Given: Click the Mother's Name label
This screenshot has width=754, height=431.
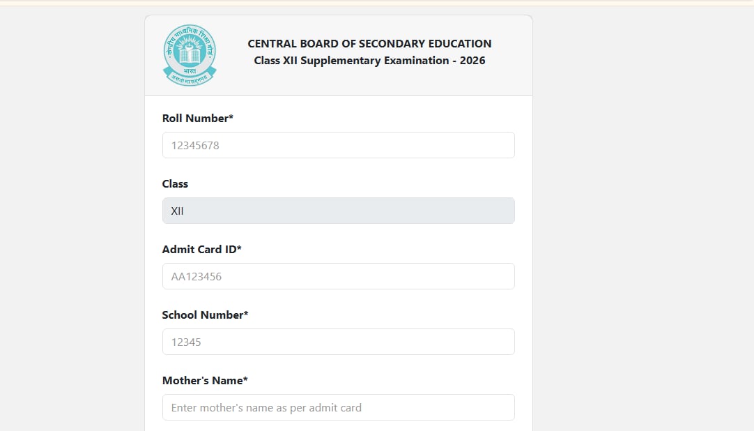Looking at the screenshot, I should click(x=205, y=381).
